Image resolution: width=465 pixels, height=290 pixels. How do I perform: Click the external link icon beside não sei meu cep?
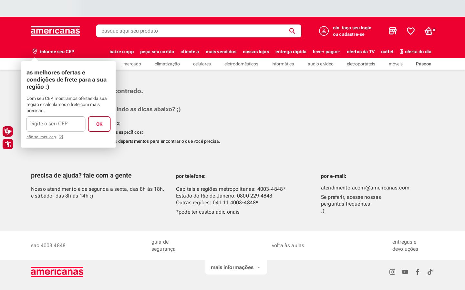[x=61, y=137]
